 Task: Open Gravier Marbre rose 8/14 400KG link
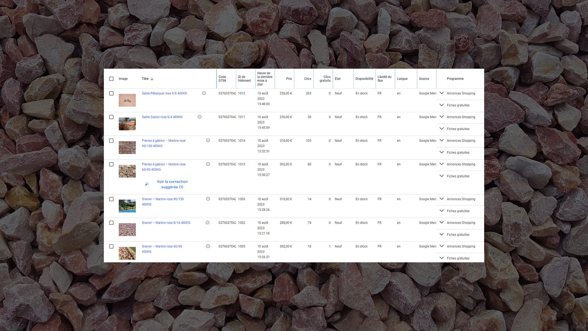click(166, 223)
